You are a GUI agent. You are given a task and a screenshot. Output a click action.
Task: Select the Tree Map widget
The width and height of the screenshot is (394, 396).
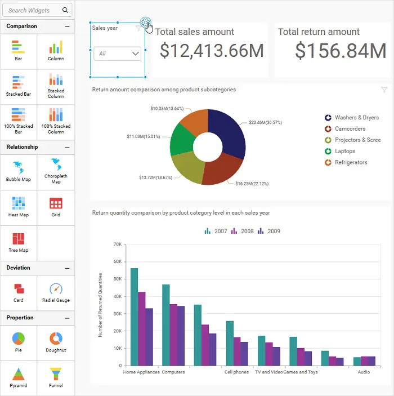click(x=19, y=242)
